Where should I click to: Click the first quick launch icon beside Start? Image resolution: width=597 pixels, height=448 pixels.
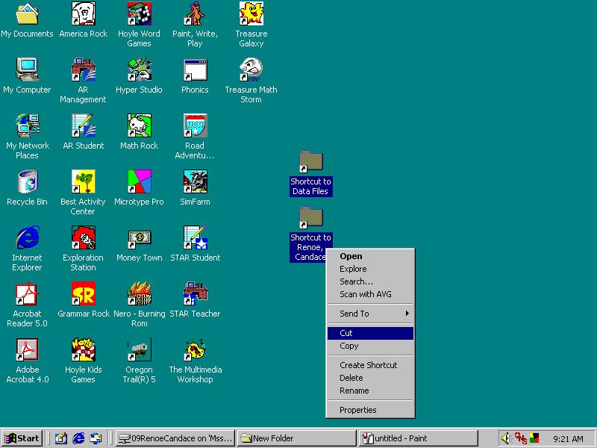(61, 438)
